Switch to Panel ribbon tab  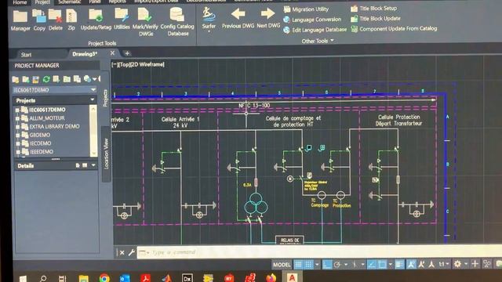tap(95, 2)
